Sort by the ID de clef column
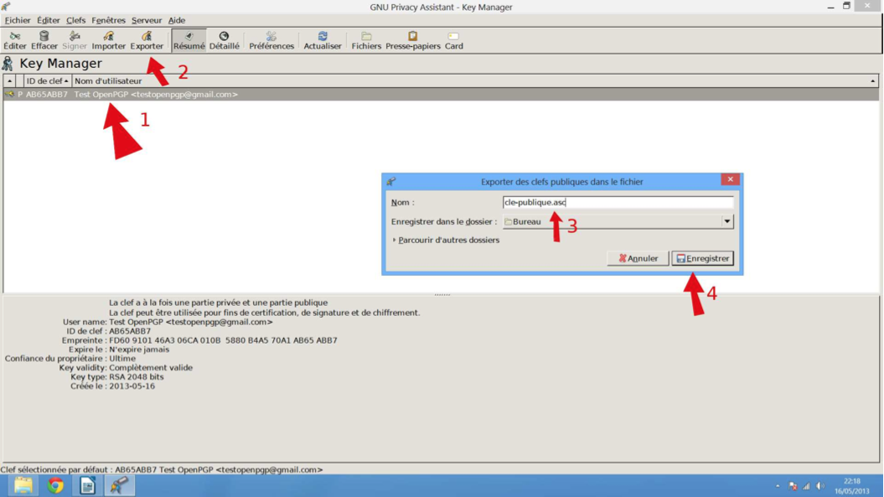This screenshot has height=497, width=884. tap(45, 81)
